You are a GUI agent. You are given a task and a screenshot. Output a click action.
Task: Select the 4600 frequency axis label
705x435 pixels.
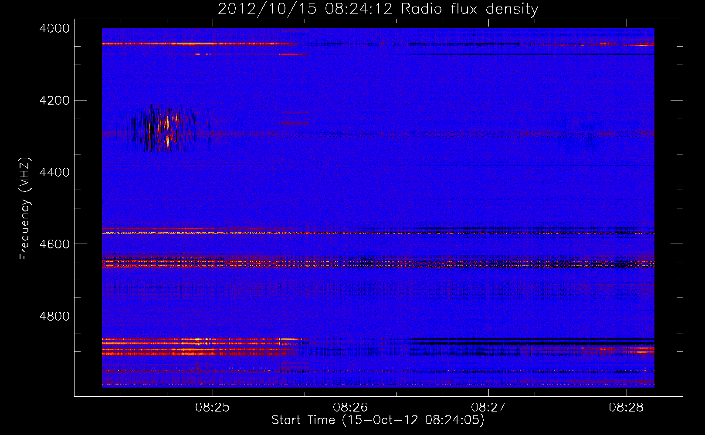54,244
